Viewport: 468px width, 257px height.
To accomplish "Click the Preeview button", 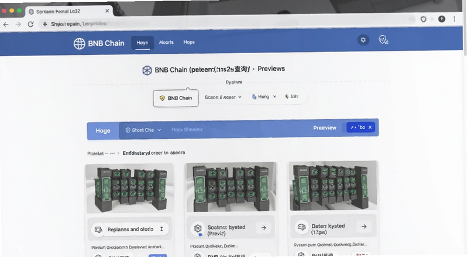I will 325,128.
